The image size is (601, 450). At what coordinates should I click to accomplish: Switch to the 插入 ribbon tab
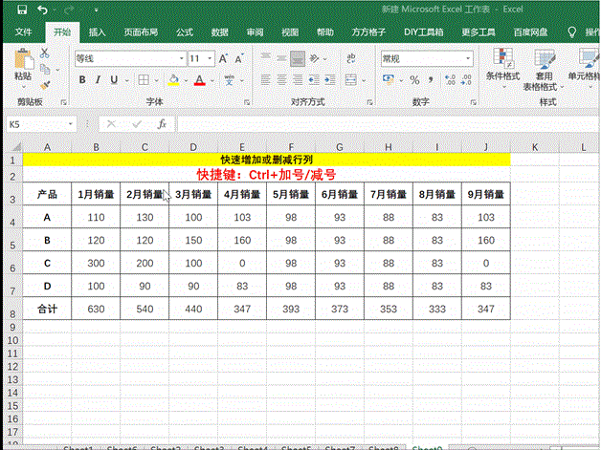97,32
